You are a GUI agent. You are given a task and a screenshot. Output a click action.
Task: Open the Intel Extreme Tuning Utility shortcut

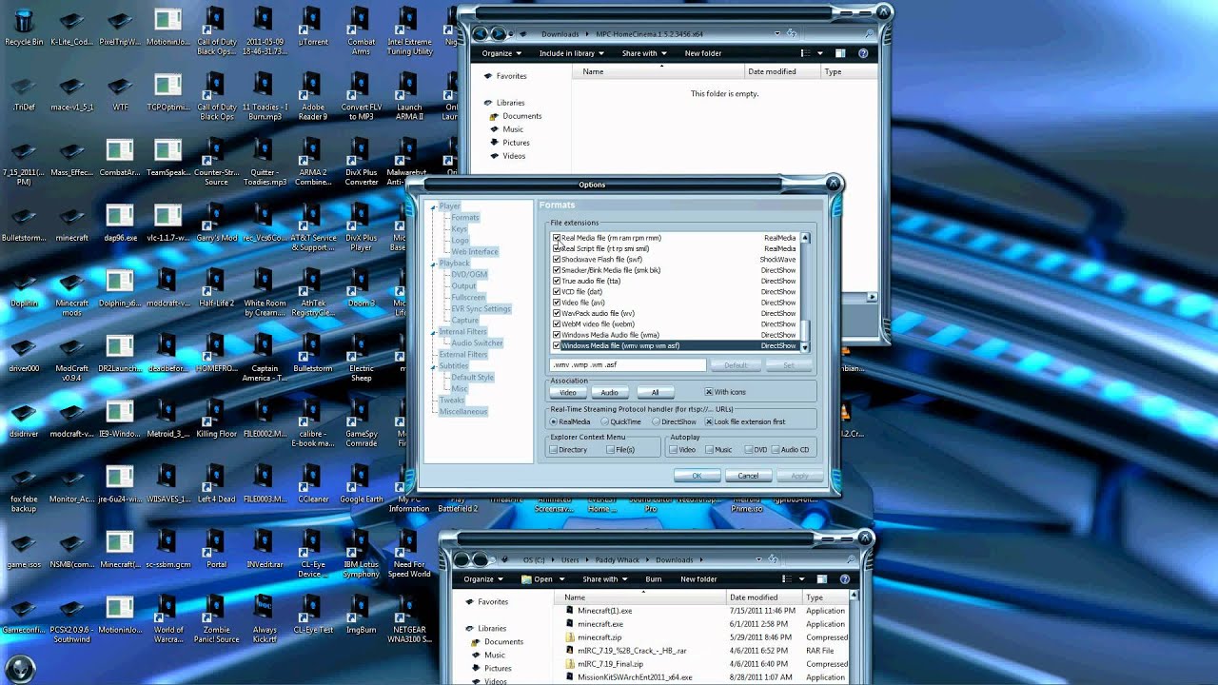click(409, 30)
